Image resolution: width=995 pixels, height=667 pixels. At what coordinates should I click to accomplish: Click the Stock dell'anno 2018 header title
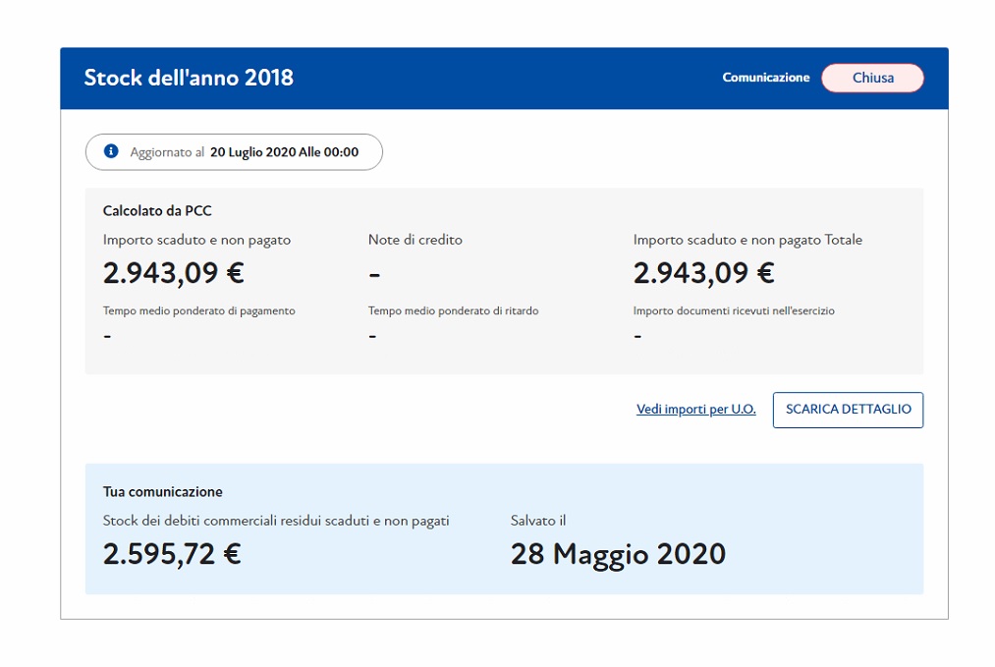(189, 78)
